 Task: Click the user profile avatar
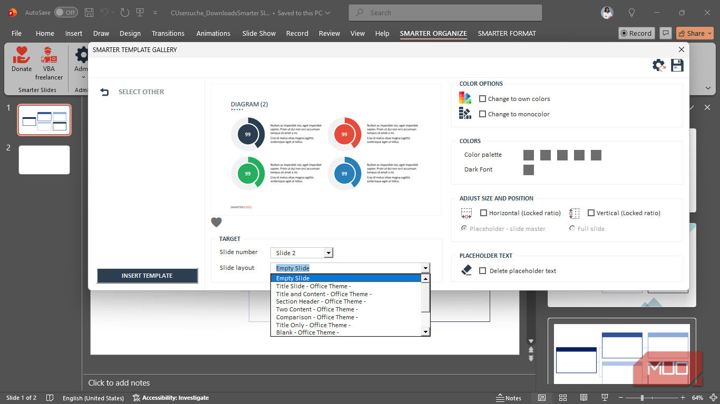(607, 13)
